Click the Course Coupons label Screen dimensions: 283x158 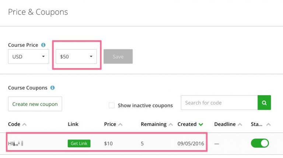coord(28,88)
